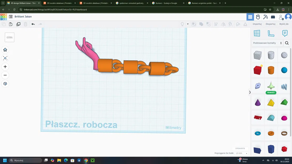The image size is (292, 164).
Task: Select the Notes tool icon
Action: tap(285, 33)
